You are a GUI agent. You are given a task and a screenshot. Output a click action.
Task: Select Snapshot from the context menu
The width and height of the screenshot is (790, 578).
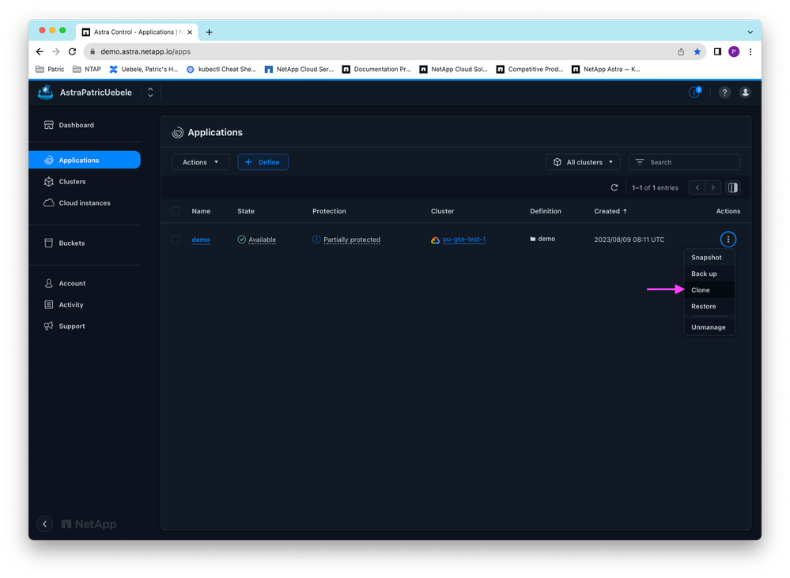709,258
